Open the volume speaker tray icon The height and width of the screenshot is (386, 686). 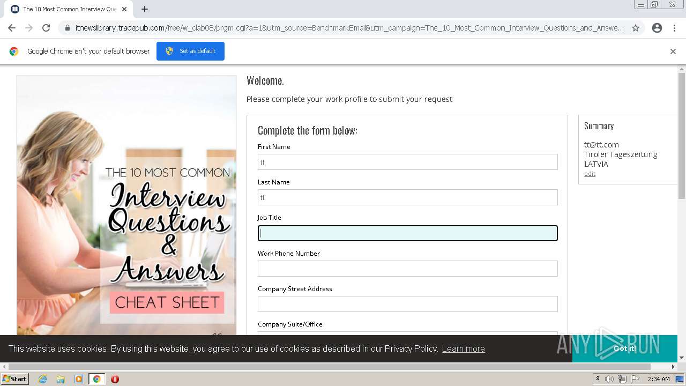tap(609, 379)
